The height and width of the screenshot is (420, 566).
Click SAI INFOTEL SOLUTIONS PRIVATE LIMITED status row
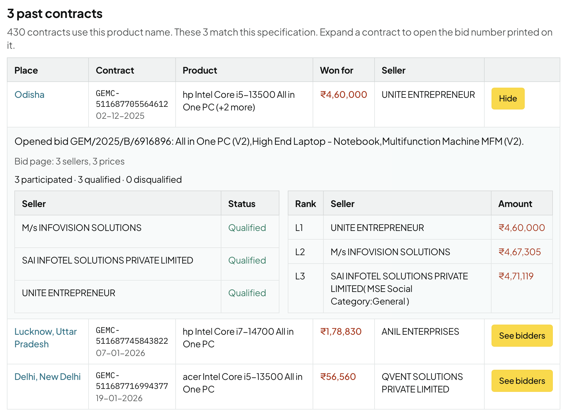147,264
